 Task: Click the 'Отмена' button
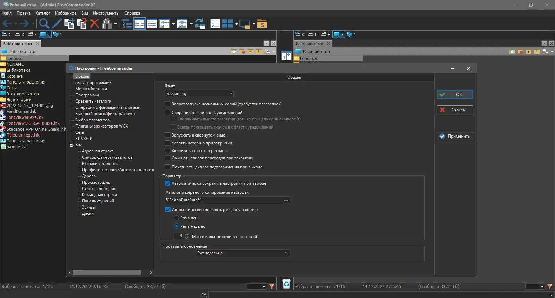pos(455,110)
